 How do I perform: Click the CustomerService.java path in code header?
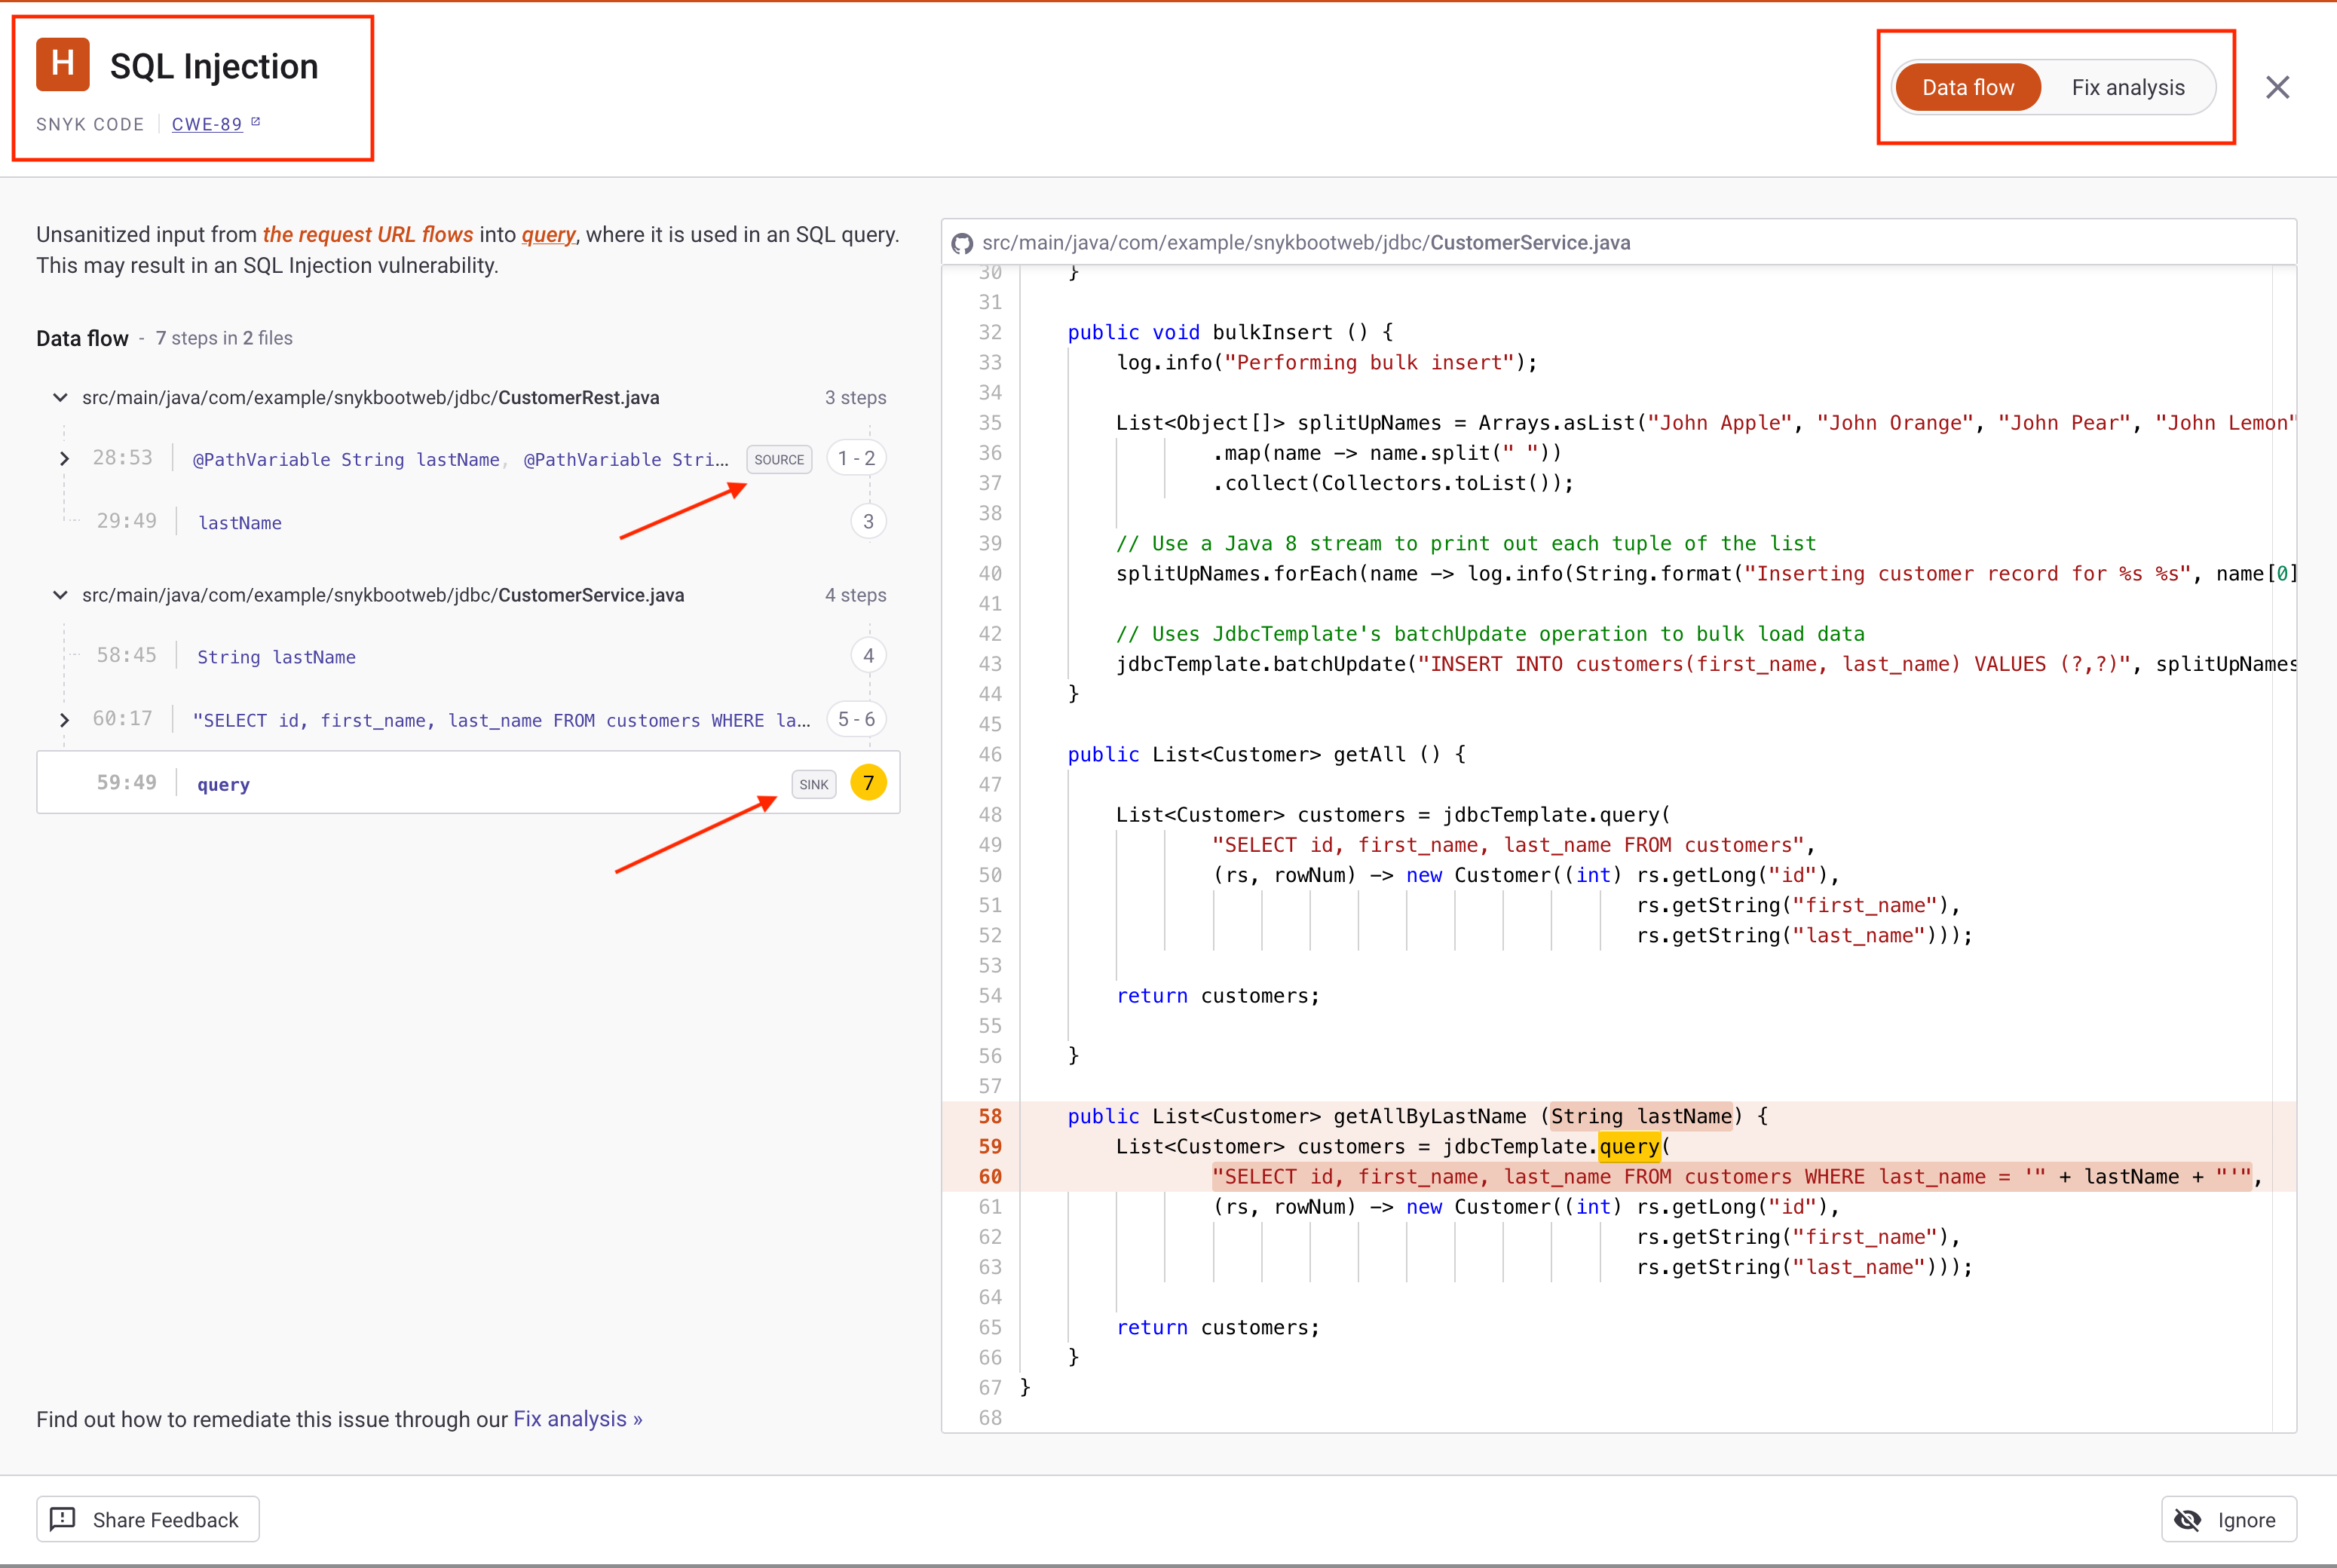pyautogui.click(x=1306, y=243)
